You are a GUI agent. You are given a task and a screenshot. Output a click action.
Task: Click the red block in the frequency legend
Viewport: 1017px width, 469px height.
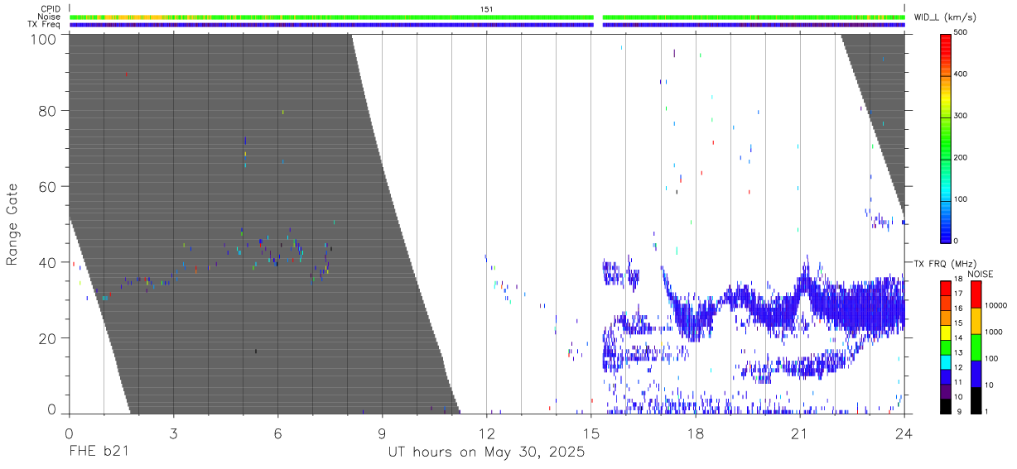coord(946,289)
